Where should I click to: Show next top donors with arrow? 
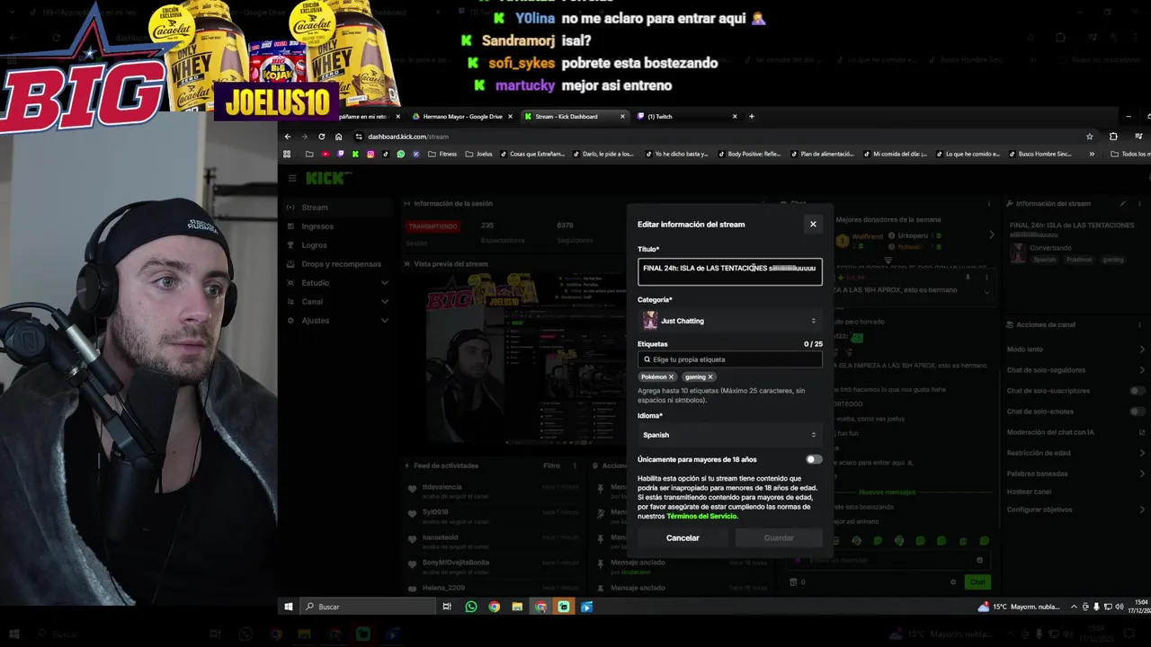point(992,235)
